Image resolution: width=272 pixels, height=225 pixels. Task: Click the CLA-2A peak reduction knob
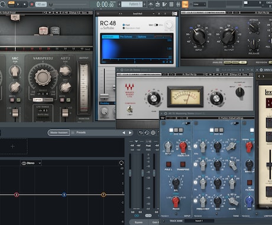[216, 98]
